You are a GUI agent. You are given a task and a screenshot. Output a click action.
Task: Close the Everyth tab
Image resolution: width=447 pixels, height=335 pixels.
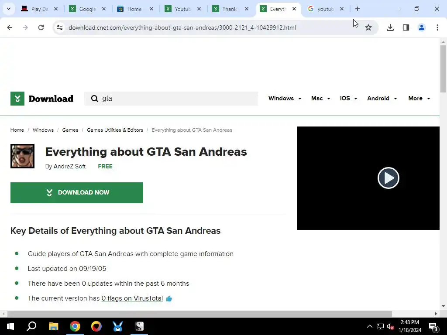[x=294, y=9]
